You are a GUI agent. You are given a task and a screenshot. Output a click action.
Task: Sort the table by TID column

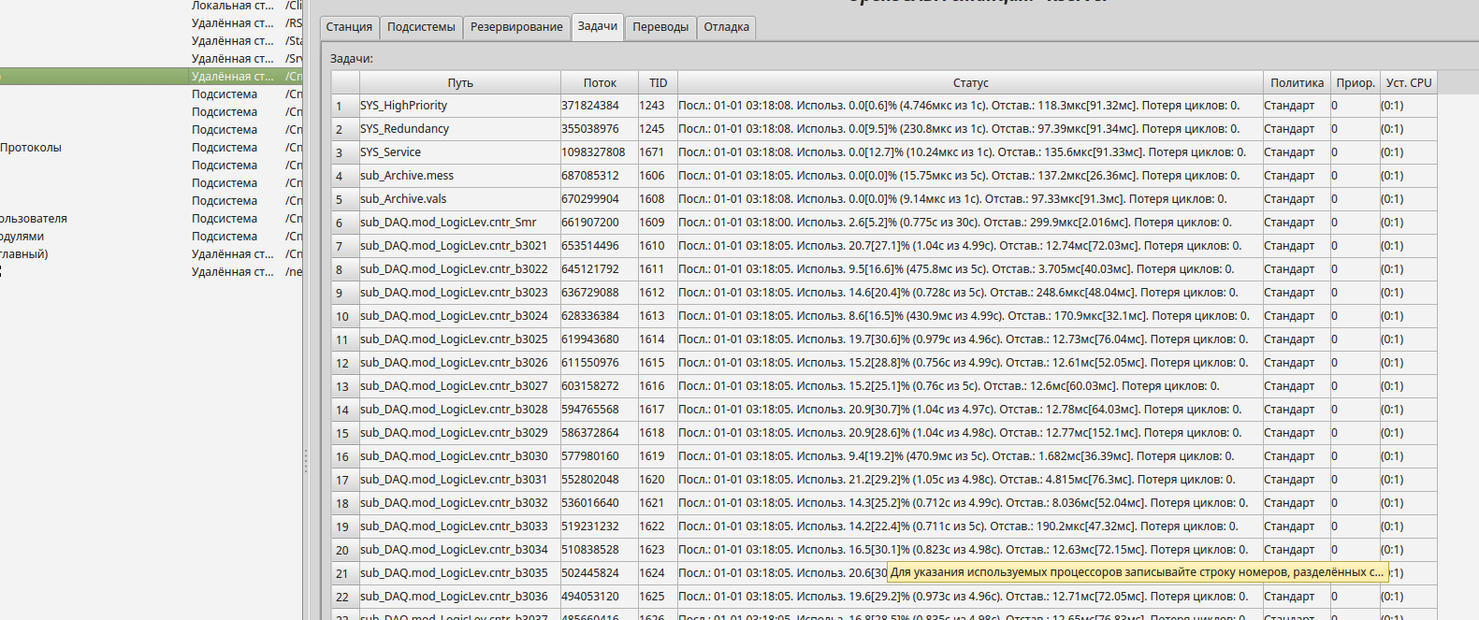click(658, 83)
